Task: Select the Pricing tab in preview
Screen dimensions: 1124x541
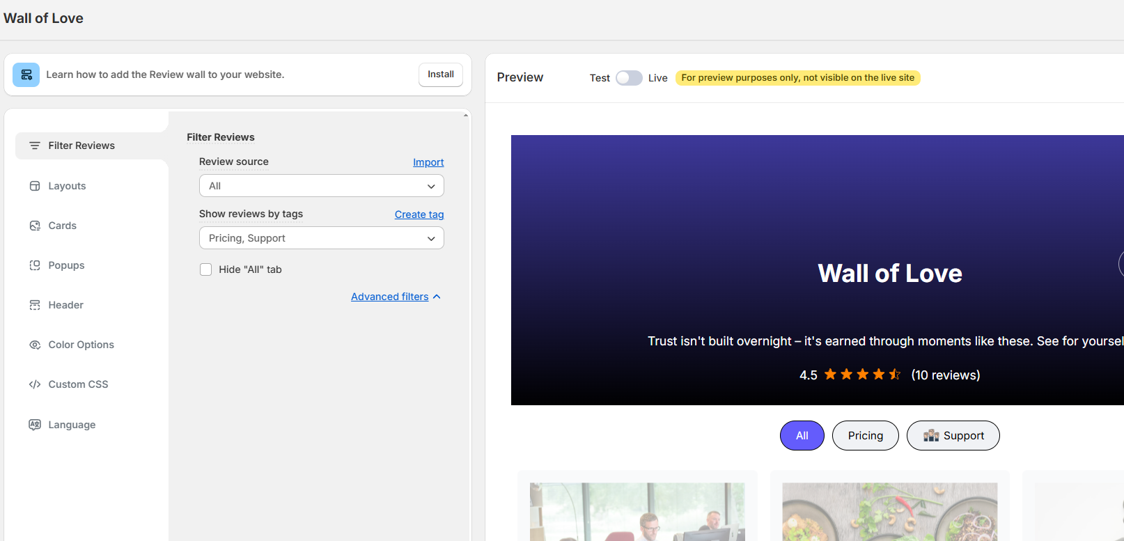Action: click(865, 436)
